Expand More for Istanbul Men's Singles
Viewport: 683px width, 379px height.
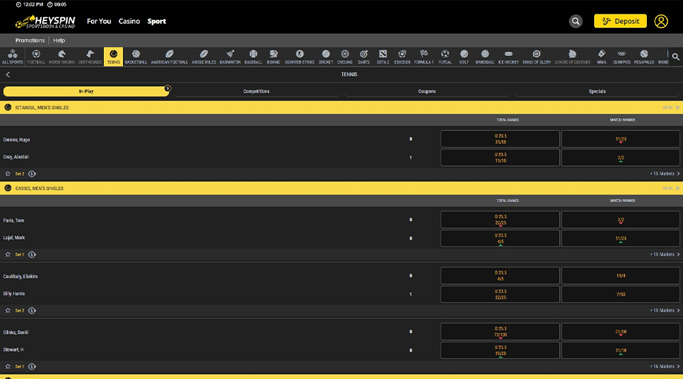pyautogui.click(x=671, y=107)
